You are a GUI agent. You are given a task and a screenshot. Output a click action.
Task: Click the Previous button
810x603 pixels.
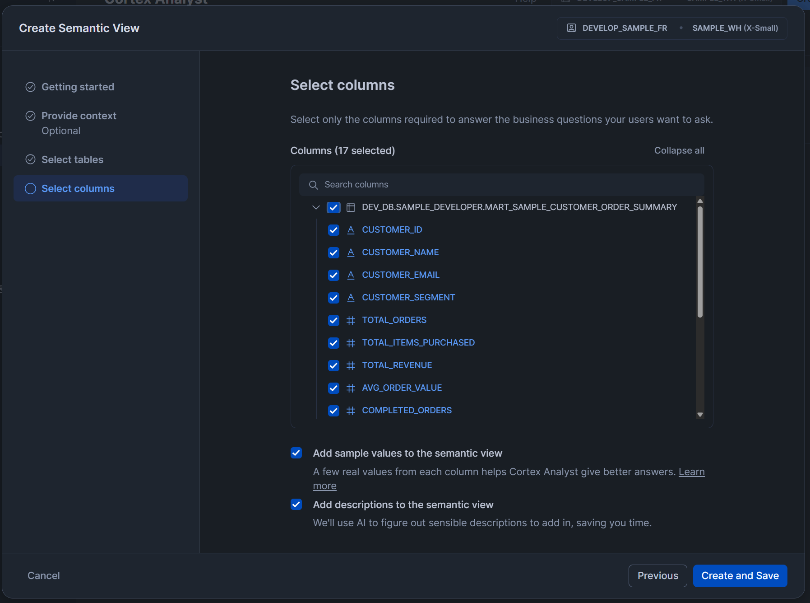[657, 575]
